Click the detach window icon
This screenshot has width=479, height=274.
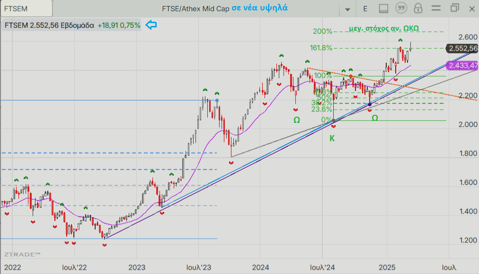click(x=454, y=8)
